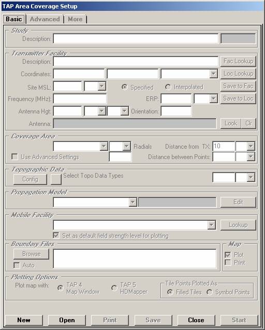
Task: Click the Frequency (MHz) field
Action: coord(80,99)
